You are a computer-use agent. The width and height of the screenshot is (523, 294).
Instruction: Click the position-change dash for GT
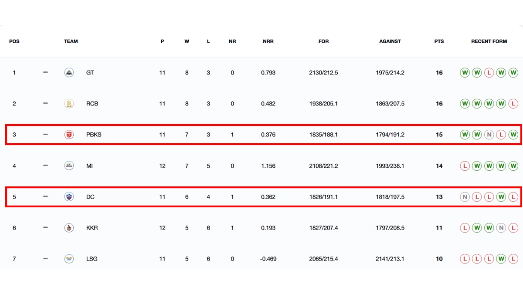click(x=45, y=73)
